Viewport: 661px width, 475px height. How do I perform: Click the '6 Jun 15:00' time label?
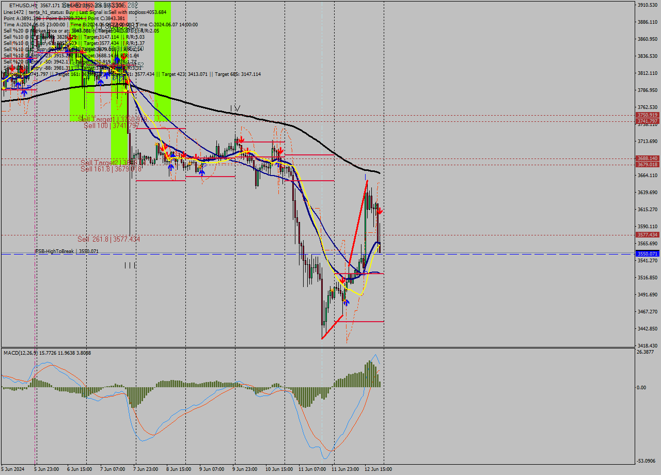pos(80,469)
